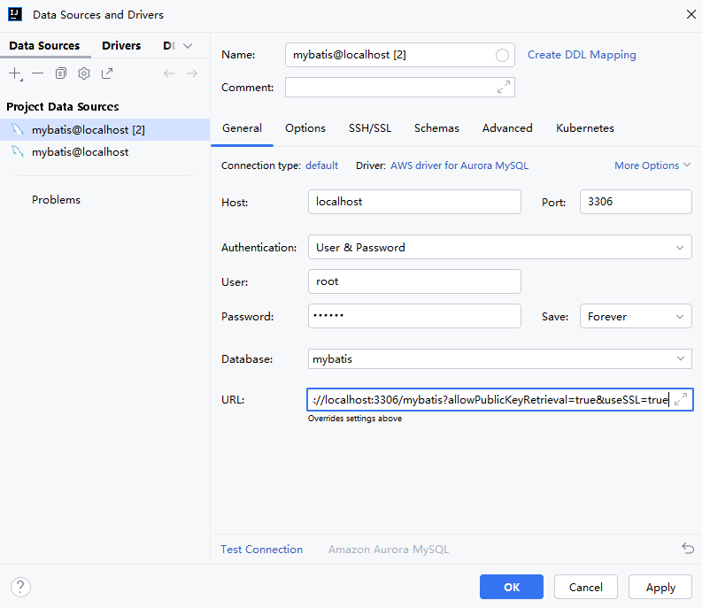Expand the Comment field with arrows icon
The width and height of the screenshot is (702, 608).
click(x=504, y=87)
